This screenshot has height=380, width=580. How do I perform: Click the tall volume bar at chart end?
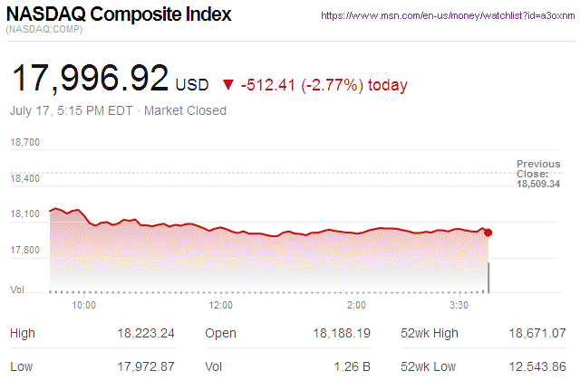488,278
